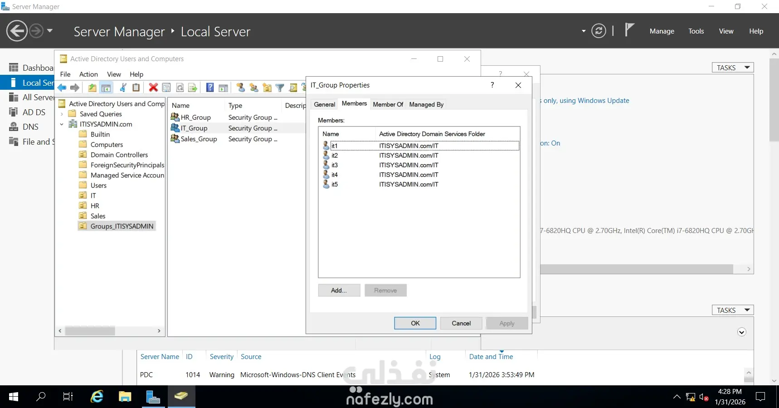Open the Manage menu in Server Manager

(662, 31)
